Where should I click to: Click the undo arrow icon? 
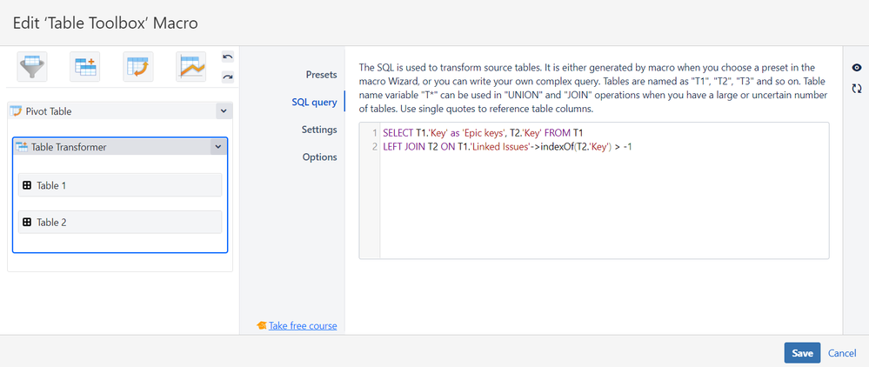click(x=228, y=57)
